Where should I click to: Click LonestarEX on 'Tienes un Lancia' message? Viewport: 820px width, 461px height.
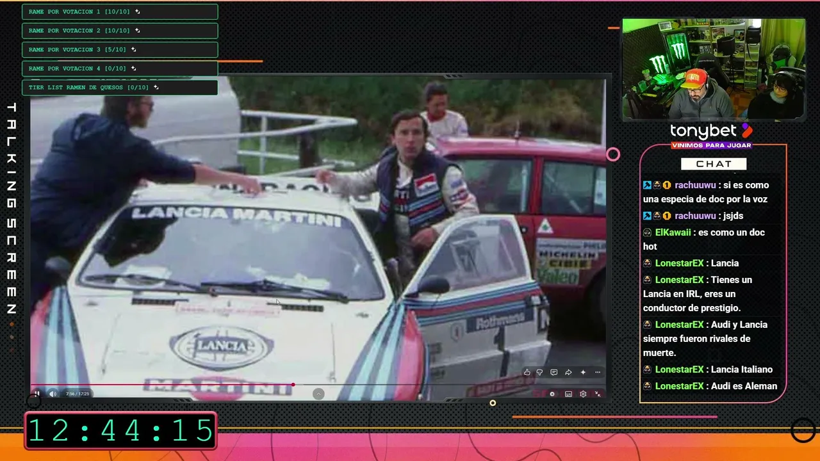679,280
